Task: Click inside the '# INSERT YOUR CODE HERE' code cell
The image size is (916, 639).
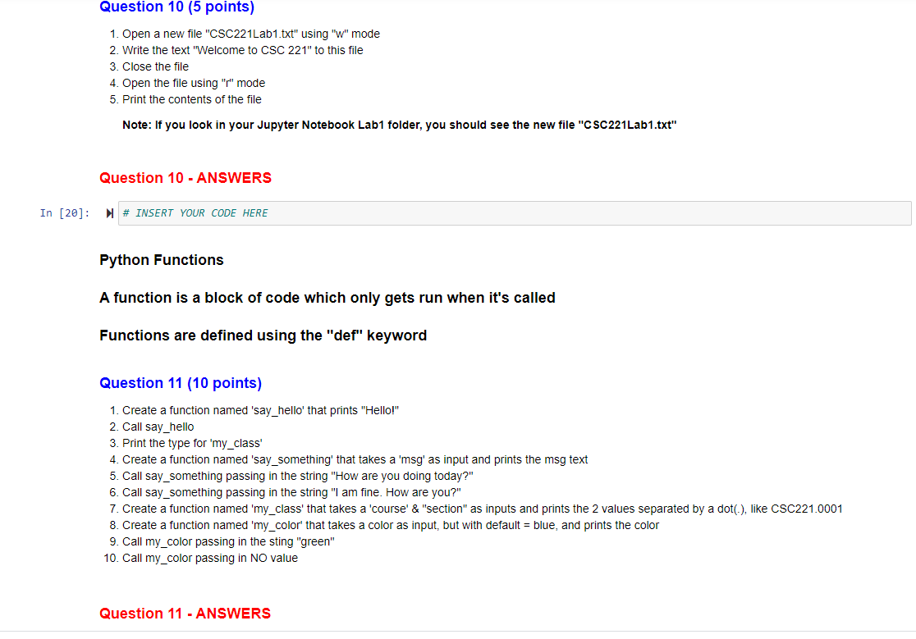Action: click(x=328, y=213)
